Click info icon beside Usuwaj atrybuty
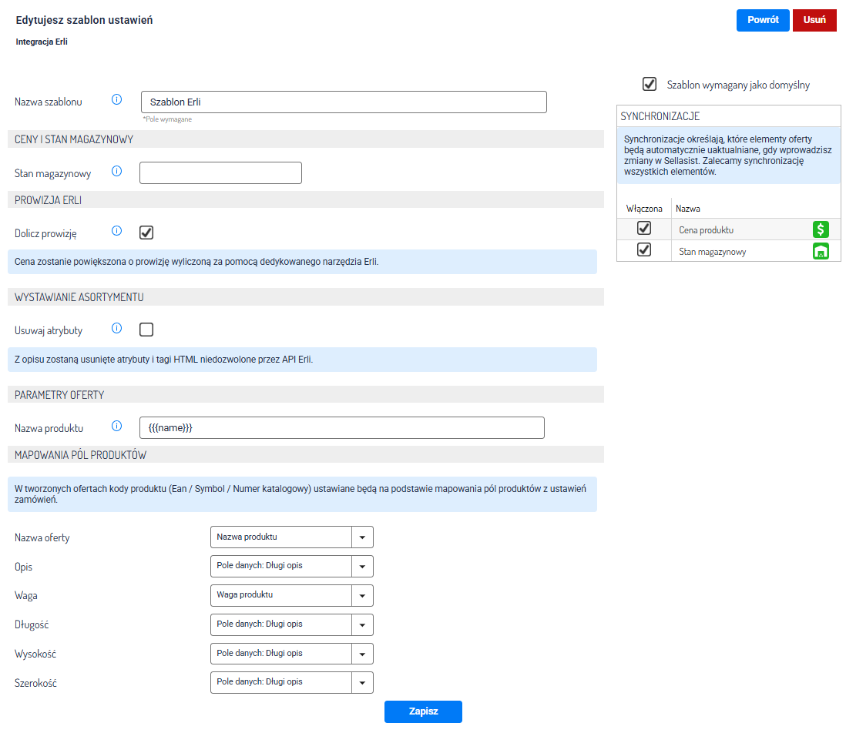The image size is (846, 733). (117, 329)
